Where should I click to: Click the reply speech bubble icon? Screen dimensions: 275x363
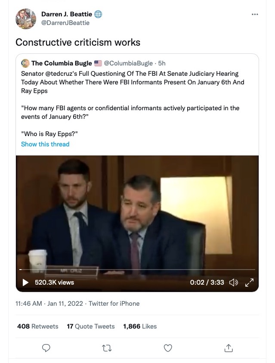click(x=46, y=348)
